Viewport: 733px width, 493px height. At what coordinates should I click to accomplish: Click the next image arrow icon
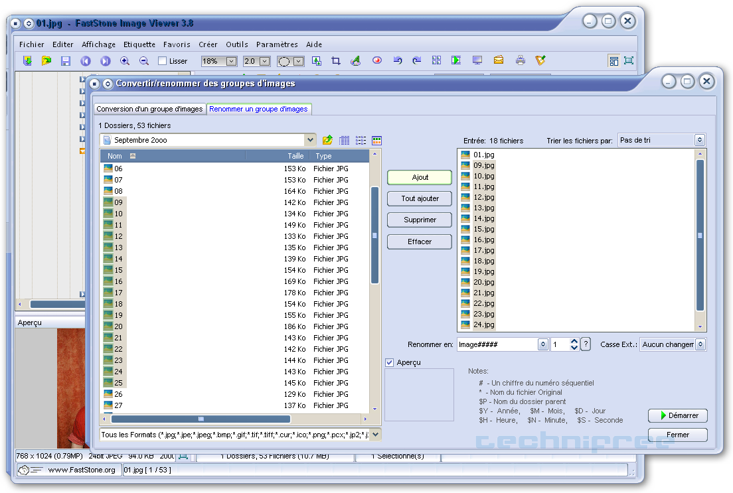tap(105, 61)
